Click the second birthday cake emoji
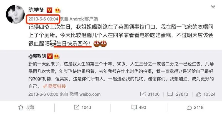The width and height of the screenshot is (222, 114). tap(103, 44)
